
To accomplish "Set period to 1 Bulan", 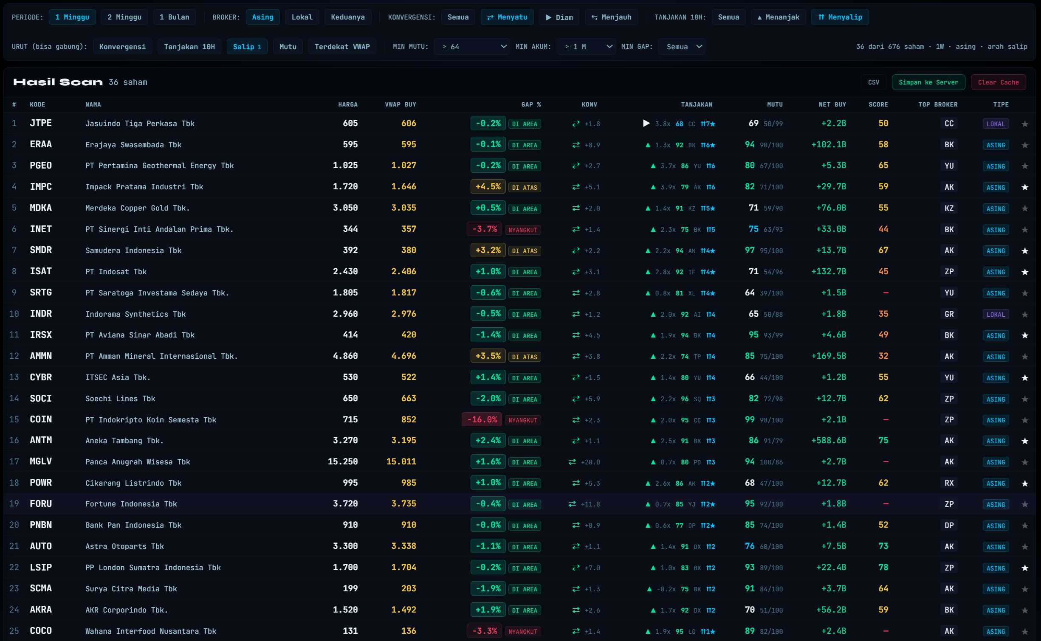I will pos(175,17).
